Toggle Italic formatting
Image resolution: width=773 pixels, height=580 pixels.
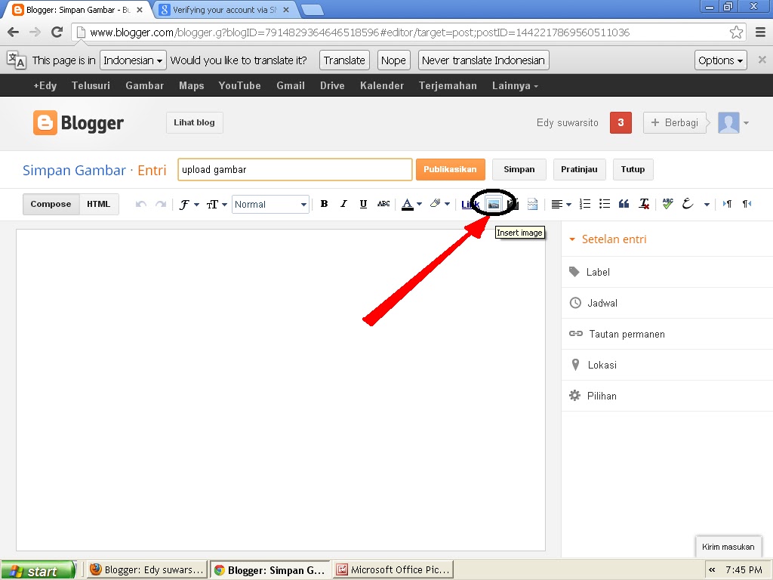coord(343,204)
